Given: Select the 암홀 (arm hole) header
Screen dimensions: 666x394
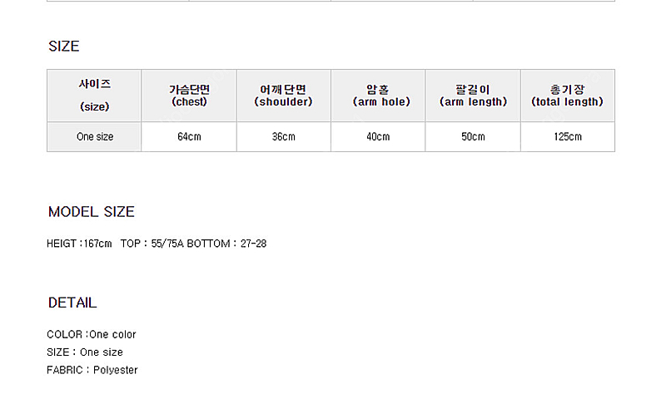Looking at the screenshot, I should click(x=378, y=96).
